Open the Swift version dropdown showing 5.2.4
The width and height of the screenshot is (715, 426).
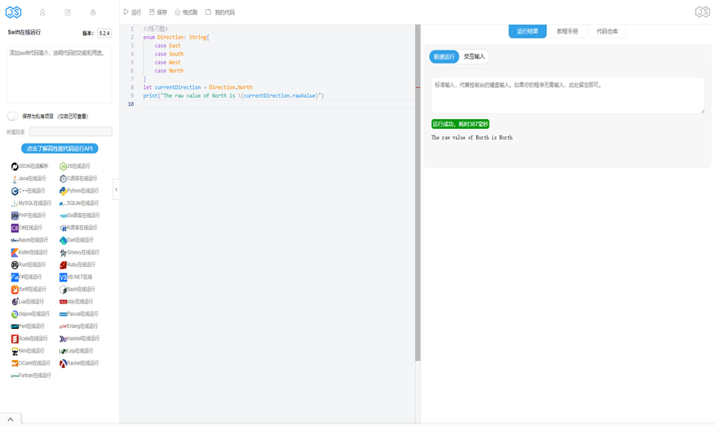[104, 33]
